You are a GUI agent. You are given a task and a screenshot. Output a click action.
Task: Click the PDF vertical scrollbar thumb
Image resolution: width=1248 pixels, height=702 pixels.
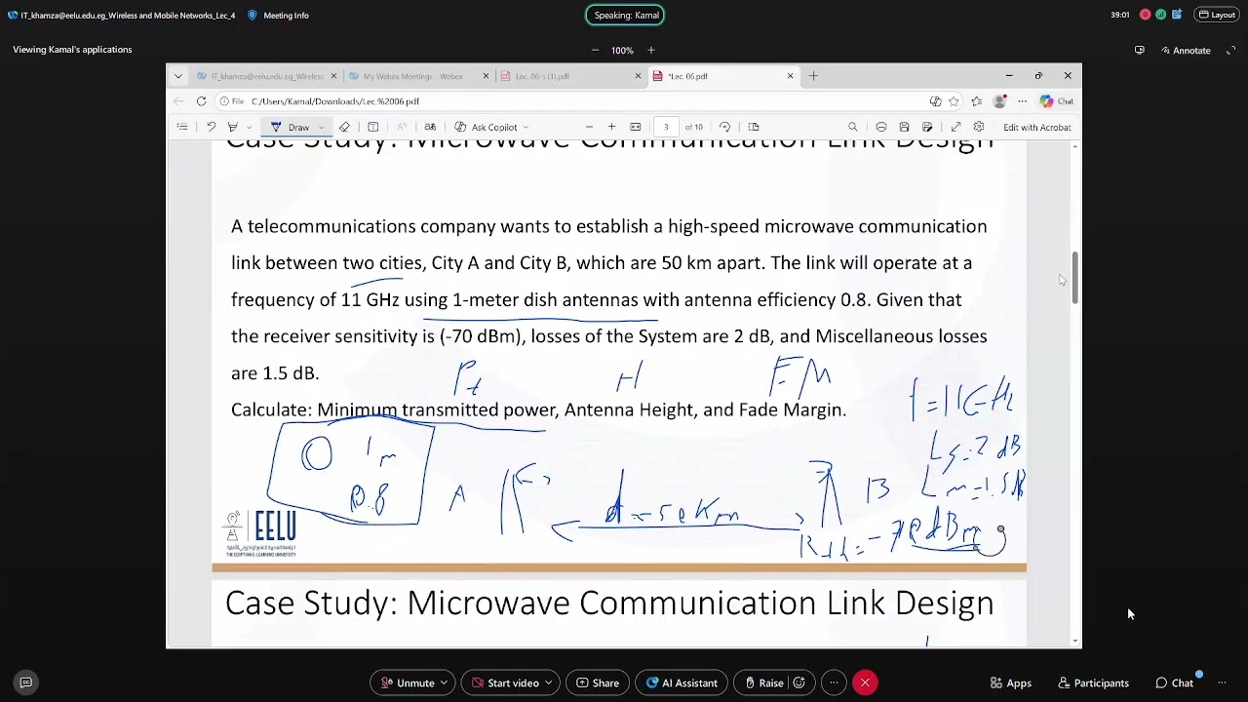(x=1075, y=278)
